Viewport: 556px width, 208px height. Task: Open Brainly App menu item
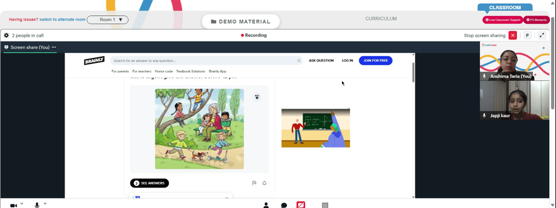click(x=217, y=71)
